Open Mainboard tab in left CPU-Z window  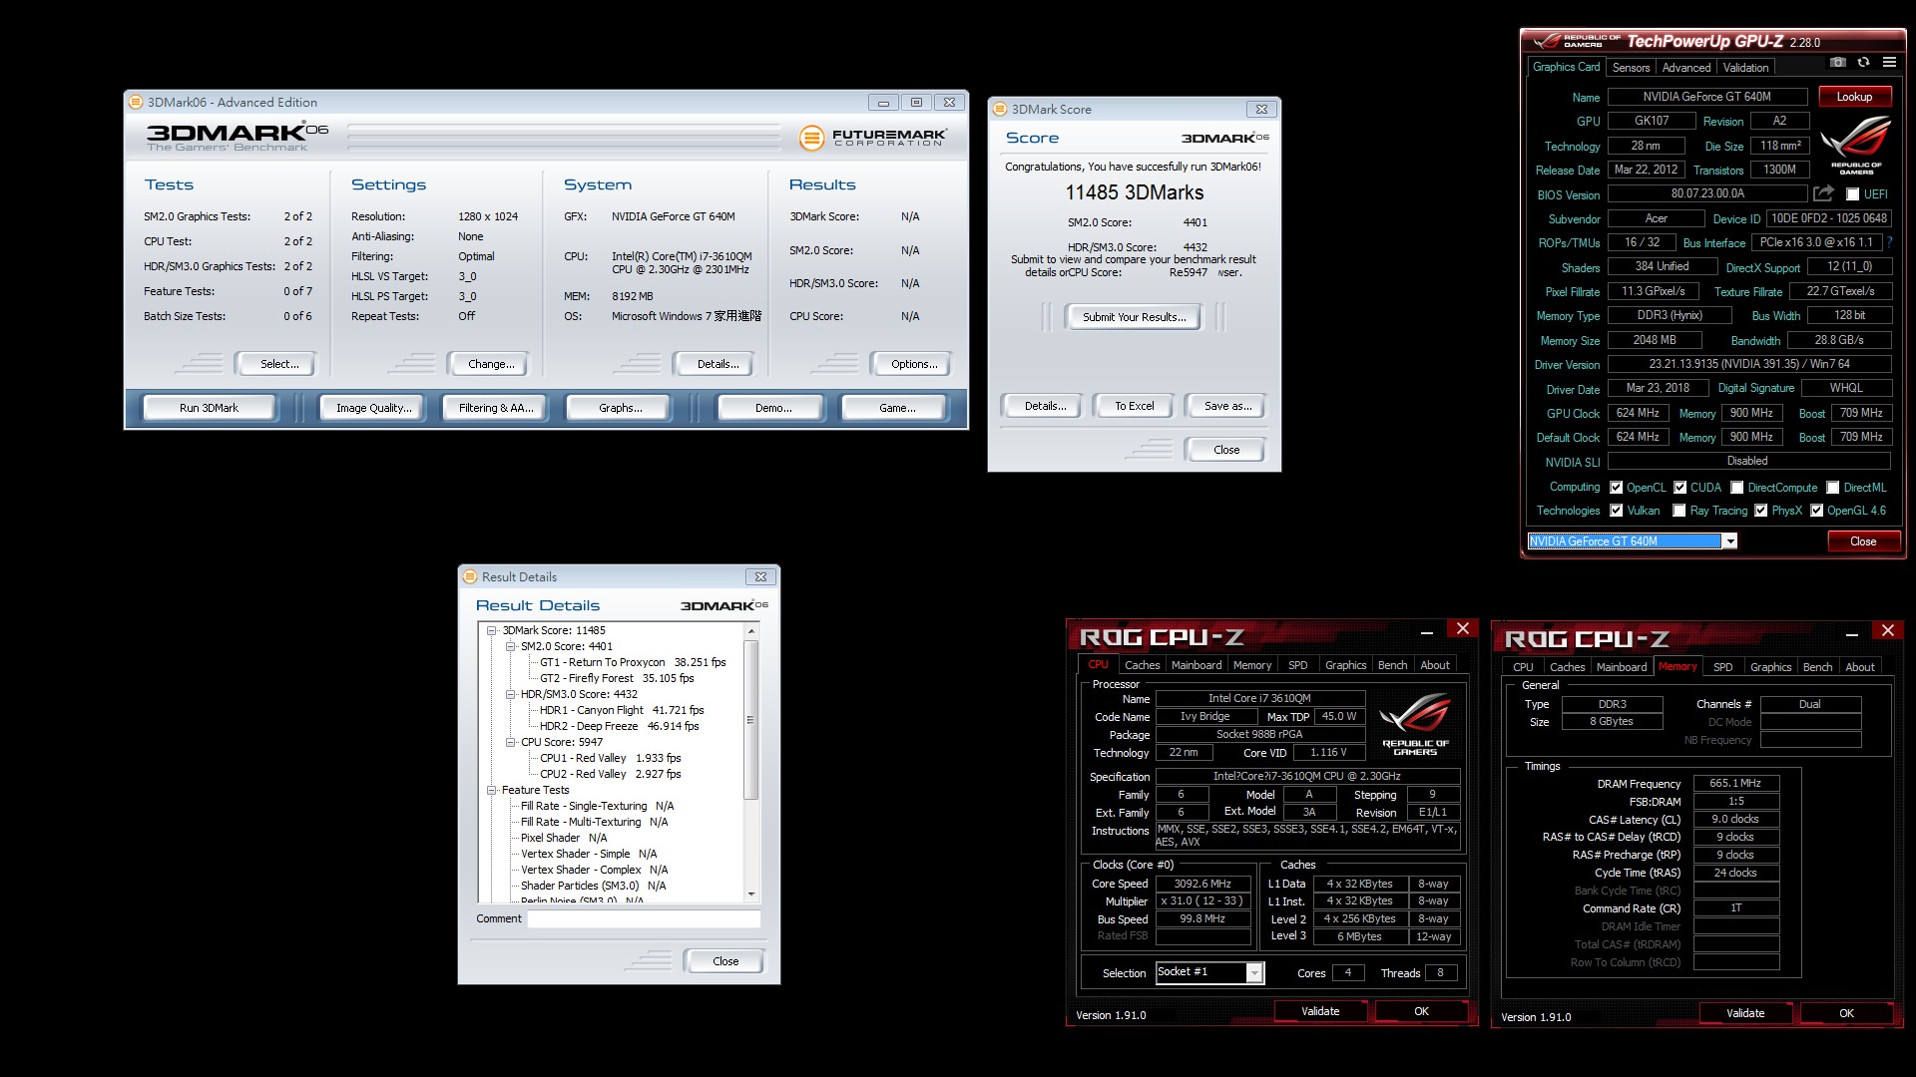click(1197, 665)
